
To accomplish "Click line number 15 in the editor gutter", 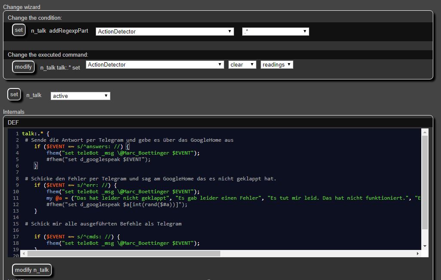I will coord(16,224).
